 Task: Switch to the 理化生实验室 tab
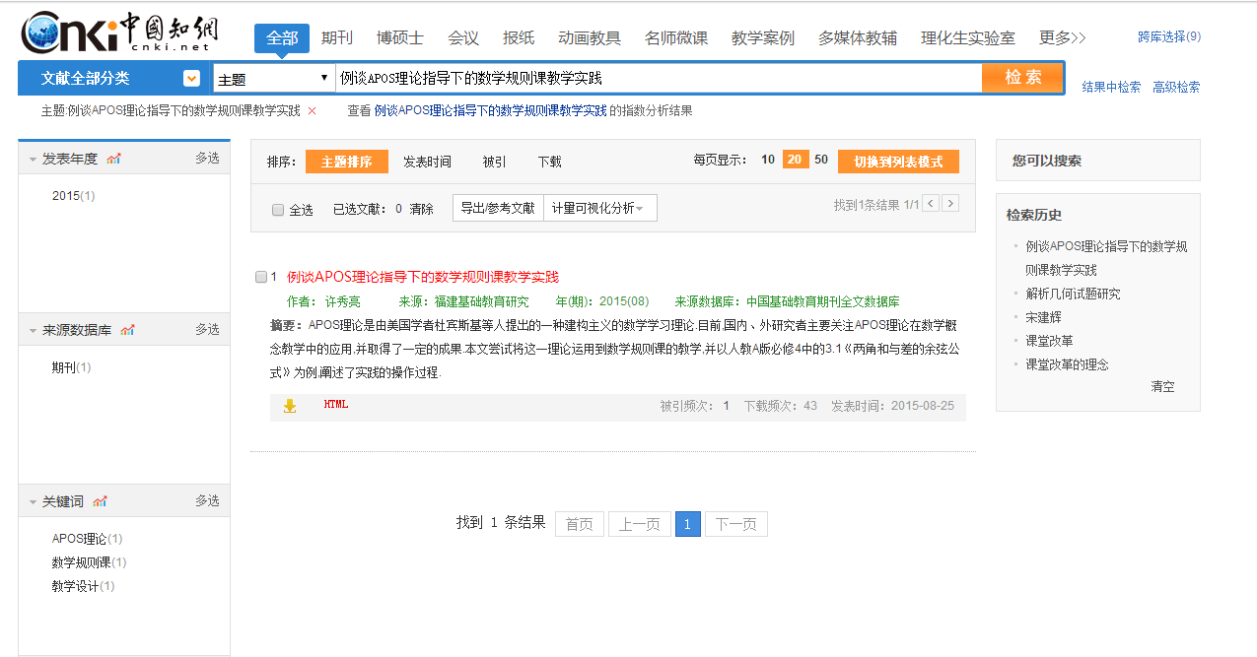pyautogui.click(x=968, y=37)
